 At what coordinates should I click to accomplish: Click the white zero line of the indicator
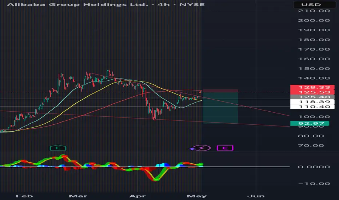tap(145, 167)
